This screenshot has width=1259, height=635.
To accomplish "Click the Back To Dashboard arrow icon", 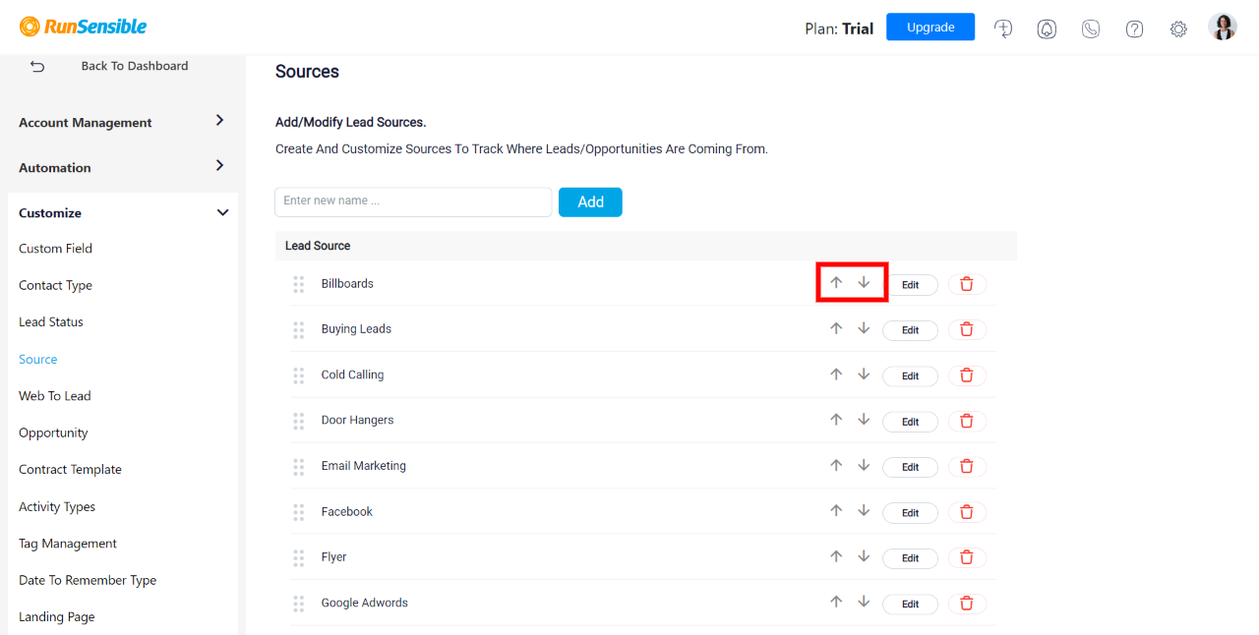I will (x=37, y=66).
